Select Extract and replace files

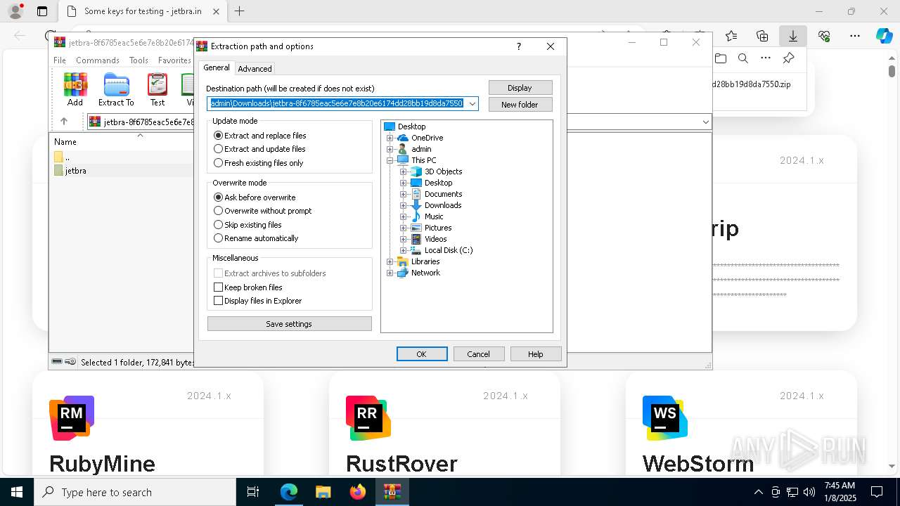260,136
